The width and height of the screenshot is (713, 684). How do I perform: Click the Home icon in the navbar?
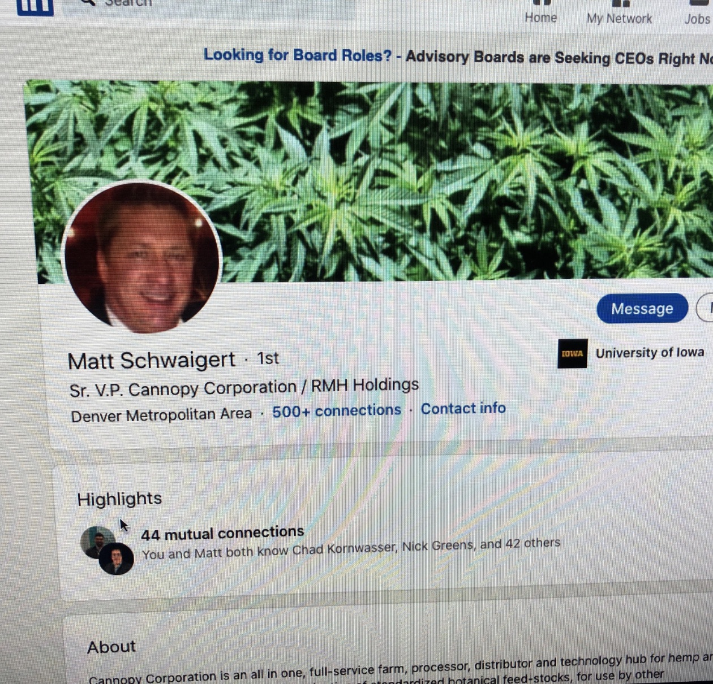542,3
